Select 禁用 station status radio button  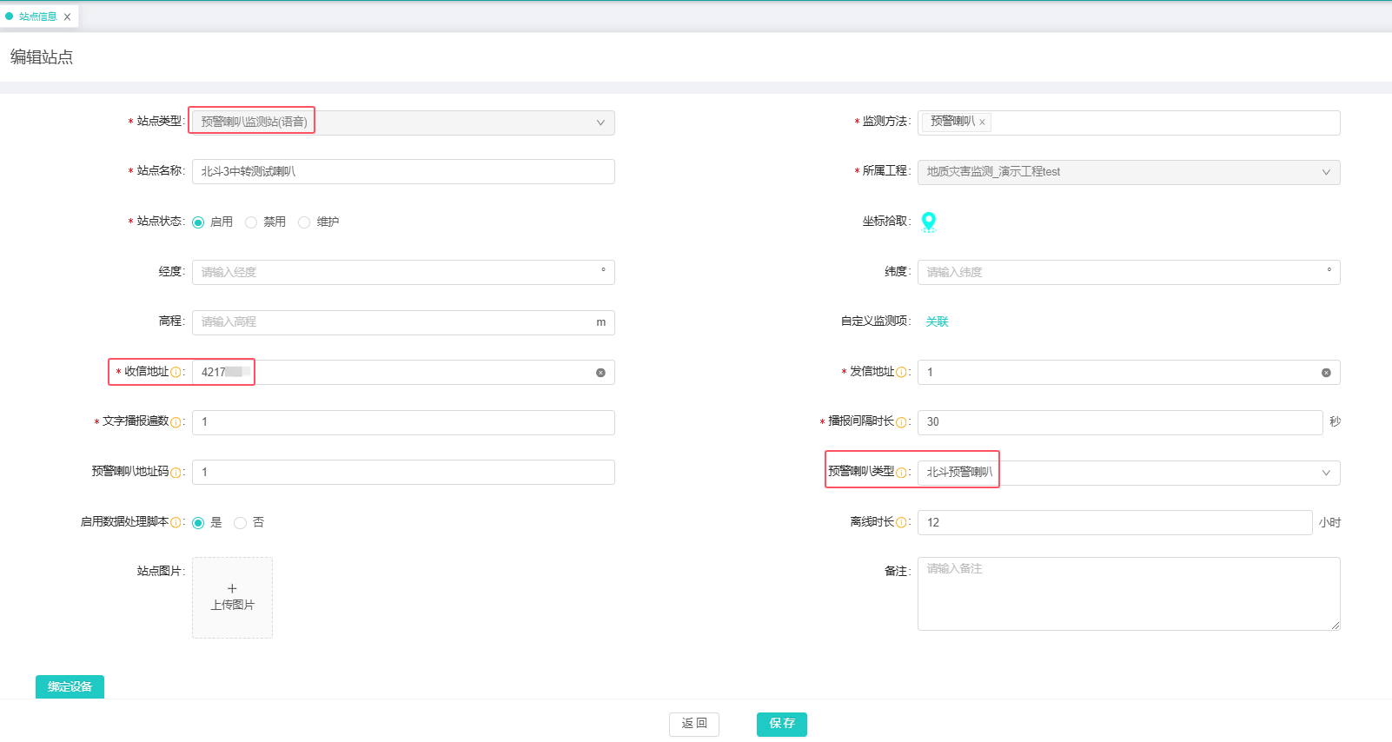pyautogui.click(x=251, y=222)
